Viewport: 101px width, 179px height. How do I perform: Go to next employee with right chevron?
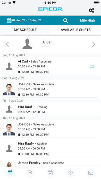tap(94, 44)
